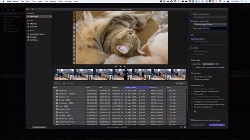The image size is (250, 140).
Task: Select the 'Ice Skating - 4620' clip row
Action: [119, 103]
